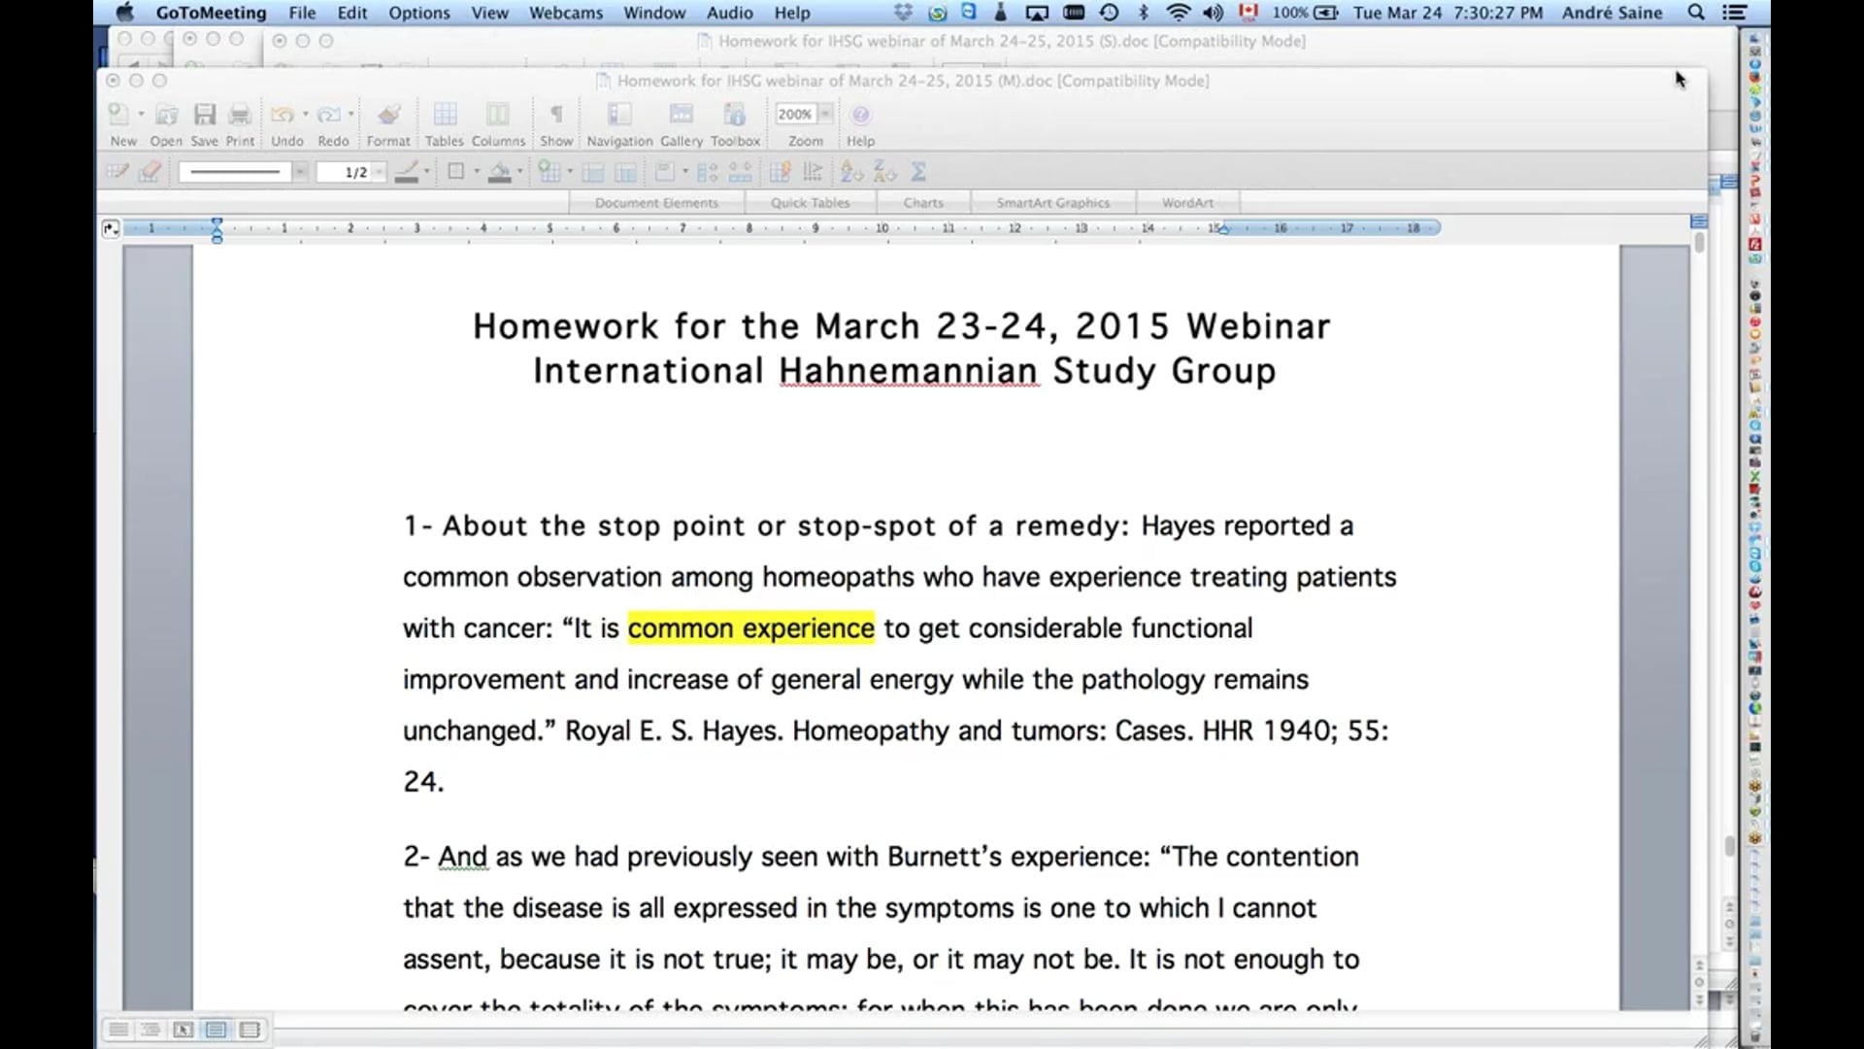Screen dimensions: 1864x1049
Task: Click the page number field showing 1/2
Action: tap(349, 172)
